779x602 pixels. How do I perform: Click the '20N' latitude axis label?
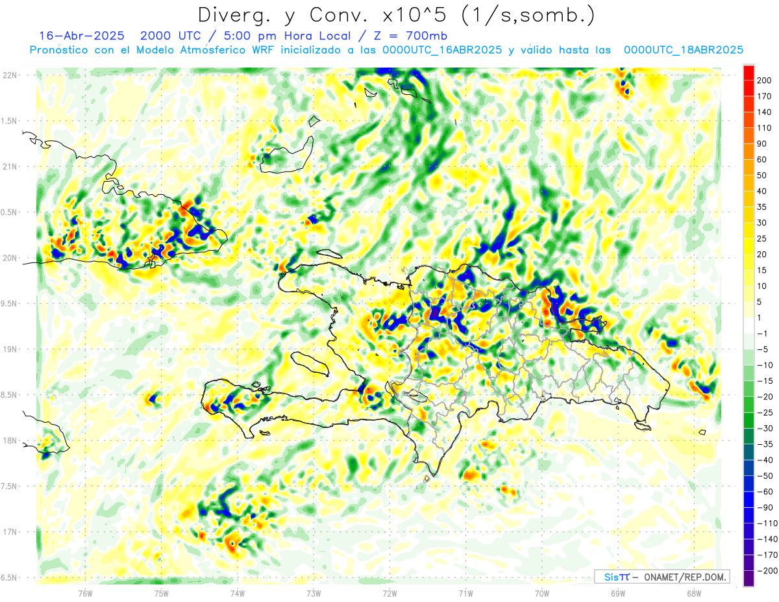click(x=10, y=258)
